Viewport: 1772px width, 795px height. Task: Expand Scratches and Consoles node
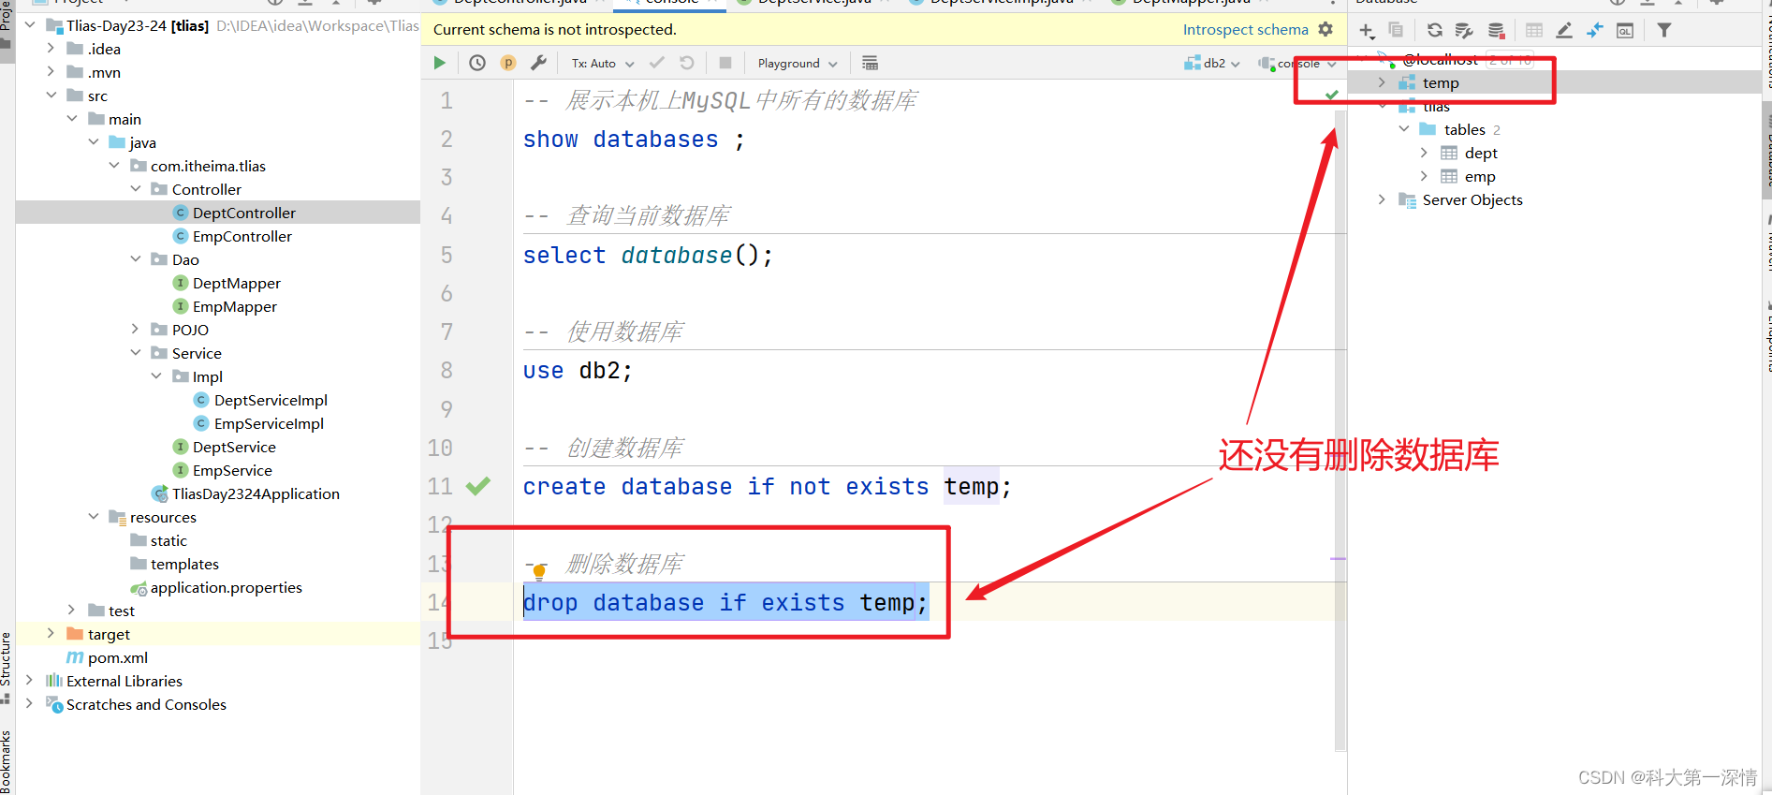pos(29,703)
